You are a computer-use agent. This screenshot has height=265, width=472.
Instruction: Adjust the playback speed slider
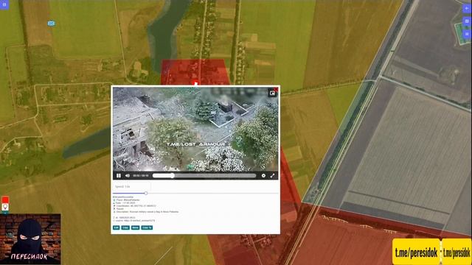click(x=146, y=193)
